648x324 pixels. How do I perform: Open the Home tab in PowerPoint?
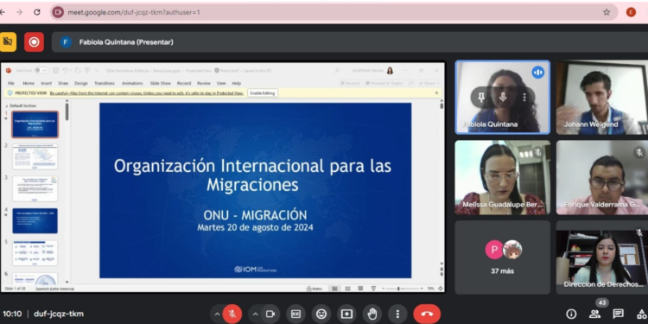coord(29,83)
